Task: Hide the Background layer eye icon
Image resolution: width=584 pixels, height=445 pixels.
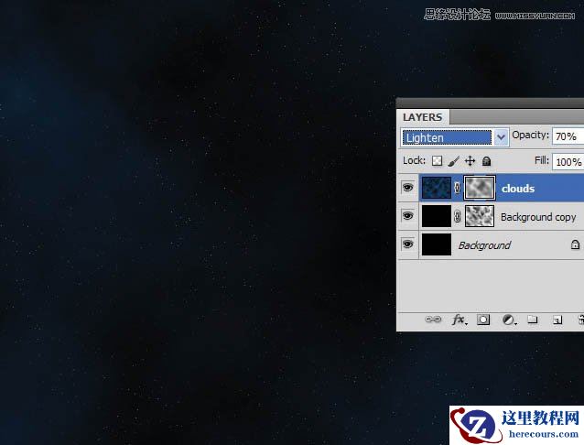Action: coord(408,244)
